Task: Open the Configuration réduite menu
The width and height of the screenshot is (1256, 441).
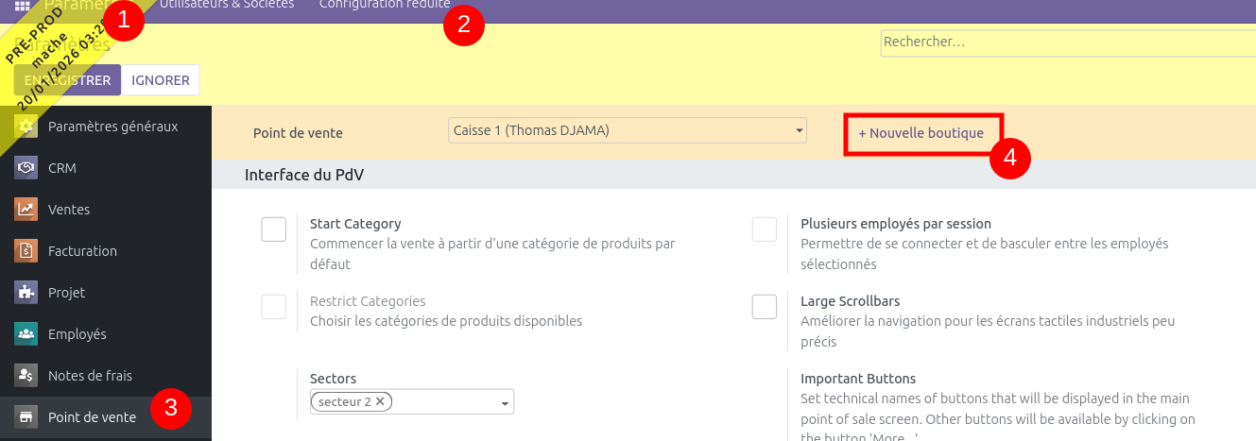Action: tap(384, 6)
